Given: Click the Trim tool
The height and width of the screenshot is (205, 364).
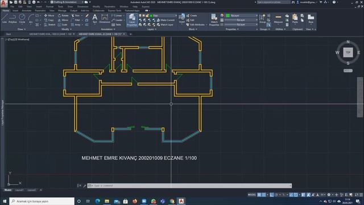Looking at the screenshot, I should (76, 15).
